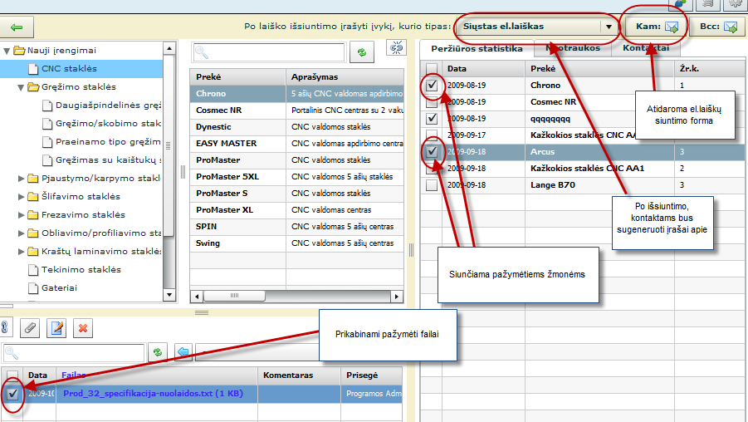Screen dimensions: 748x422
Task: Sort statistics by Žr.k. column header
Action: pyautogui.click(x=711, y=69)
